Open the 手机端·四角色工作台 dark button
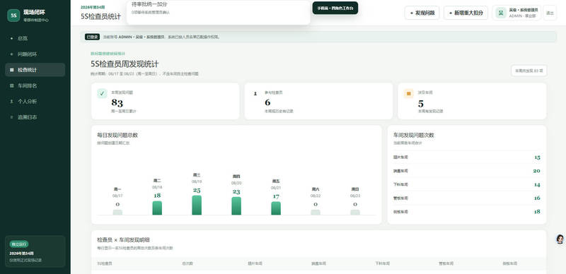The width and height of the screenshot is (566, 274). (335, 8)
